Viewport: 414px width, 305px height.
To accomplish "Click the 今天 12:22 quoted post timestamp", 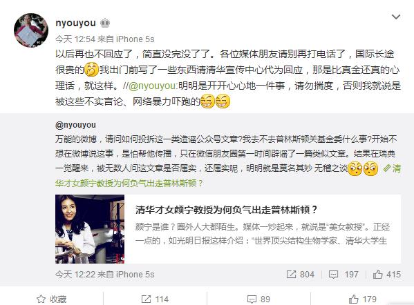I will click(75, 275).
